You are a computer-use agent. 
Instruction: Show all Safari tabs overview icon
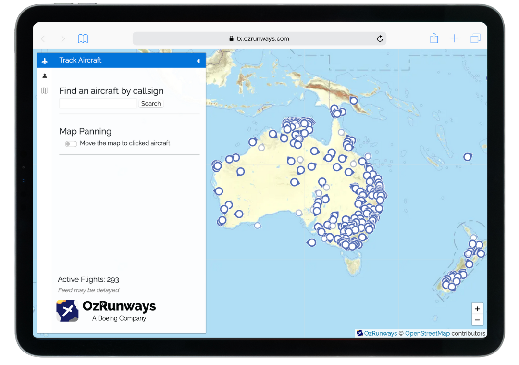point(475,38)
